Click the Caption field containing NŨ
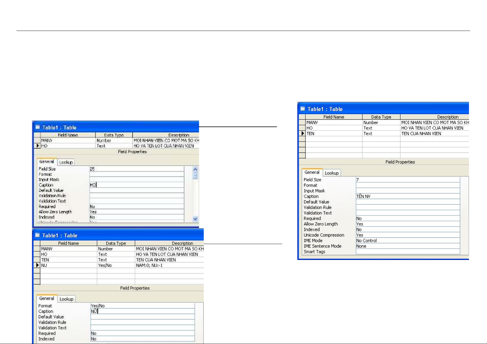Screen dimensions: 487x344 pyautogui.click(x=142, y=311)
